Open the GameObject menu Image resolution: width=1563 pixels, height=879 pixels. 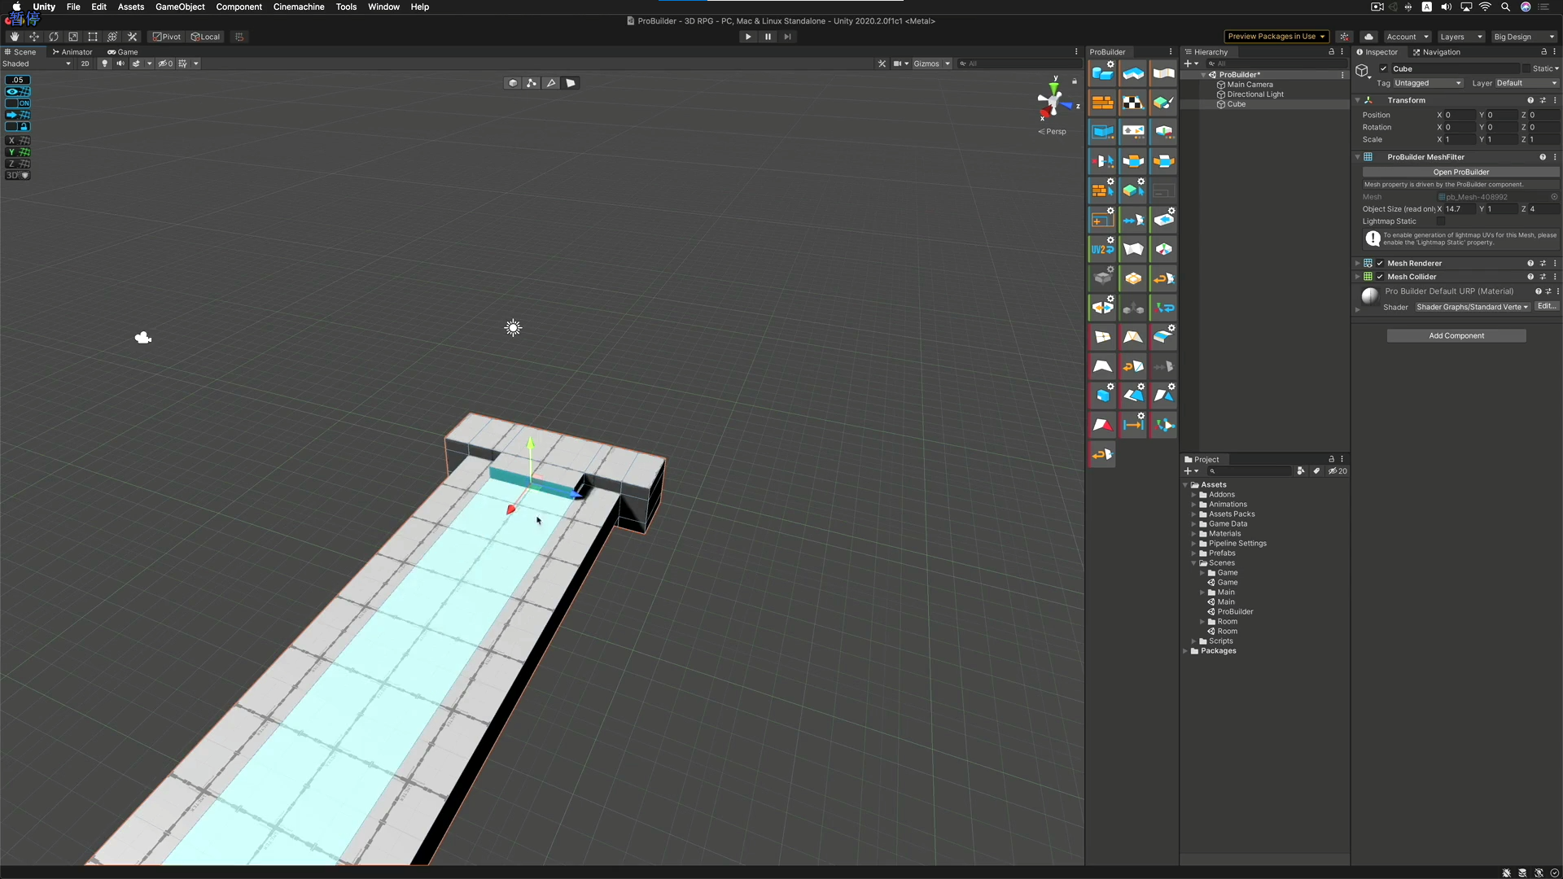[x=179, y=7]
